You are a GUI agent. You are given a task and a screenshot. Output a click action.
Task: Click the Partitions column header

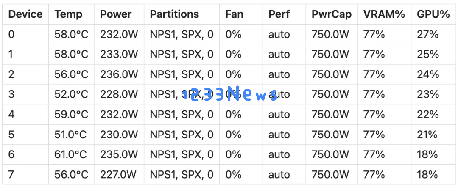pos(174,14)
